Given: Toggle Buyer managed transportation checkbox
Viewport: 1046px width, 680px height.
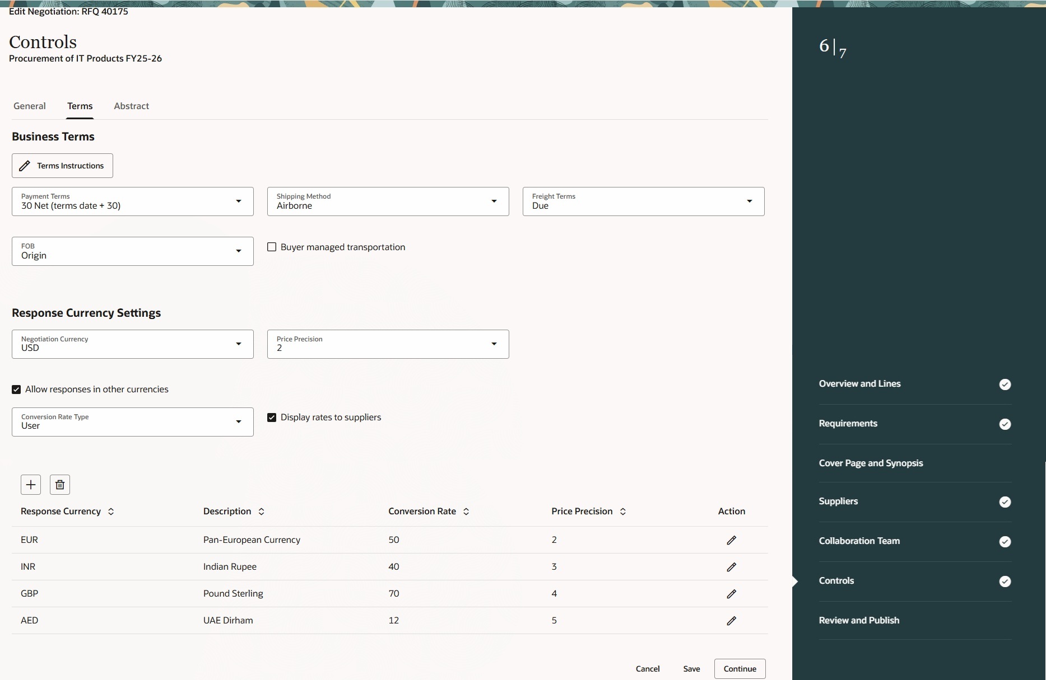Looking at the screenshot, I should pyautogui.click(x=272, y=247).
